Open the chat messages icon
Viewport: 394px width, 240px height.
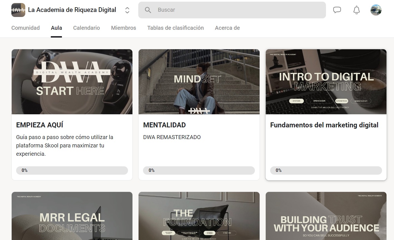point(337,10)
